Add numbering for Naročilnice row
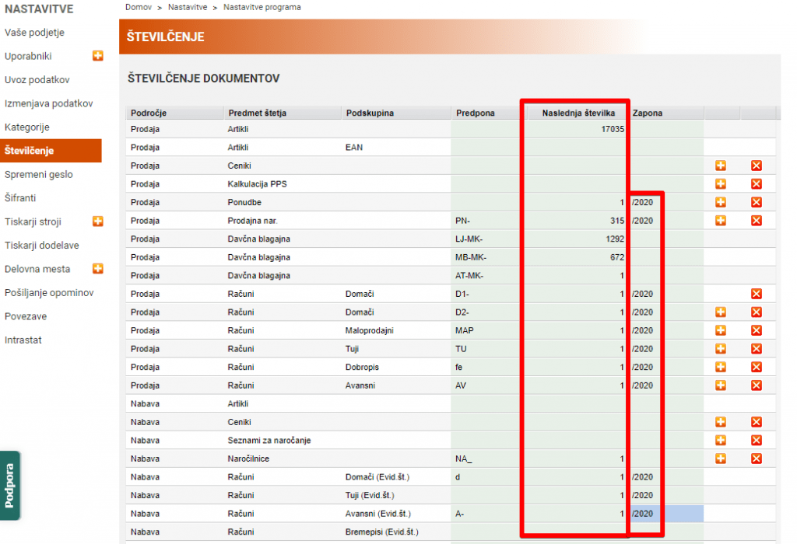This screenshot has height=544, width=797. (721, 459)
